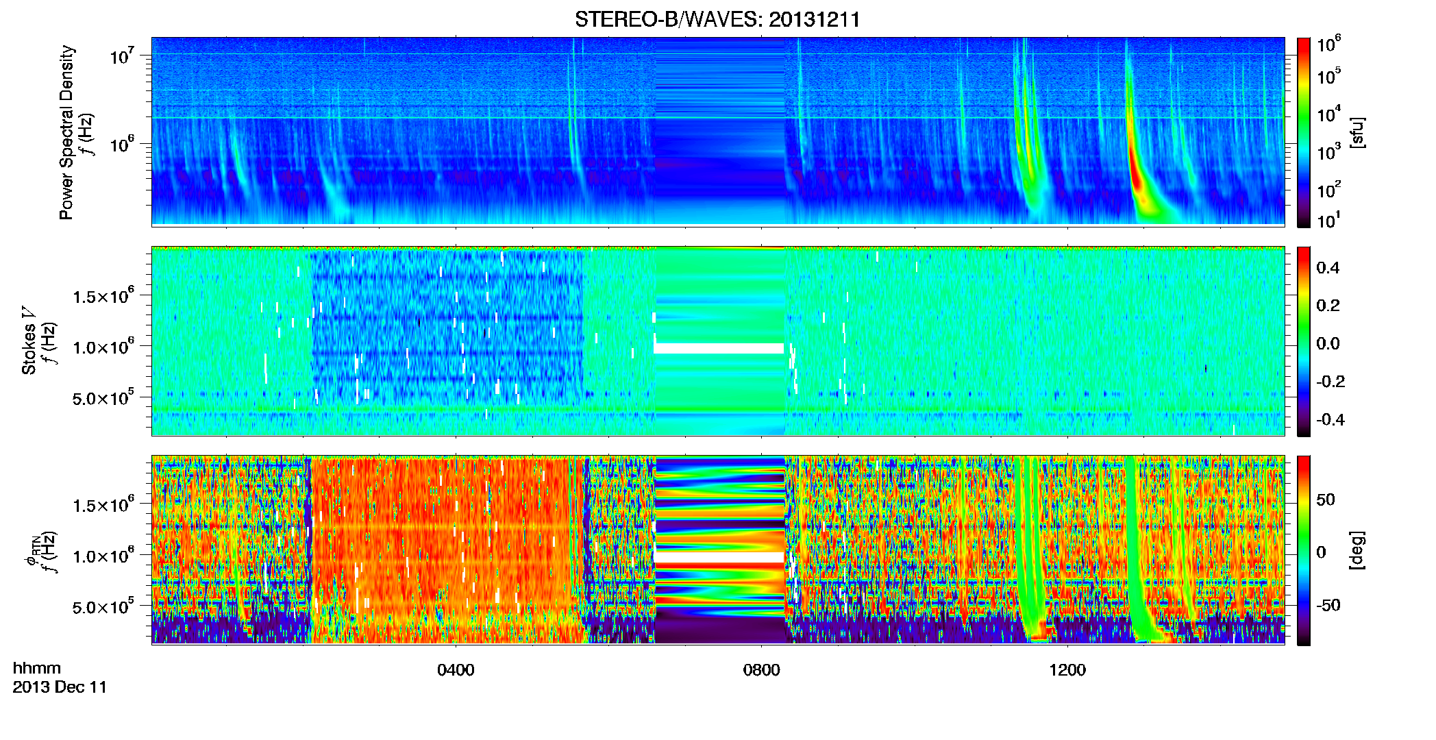
Task: Click the 10^3 label on sfu color bar
Action: point(1329,151)
